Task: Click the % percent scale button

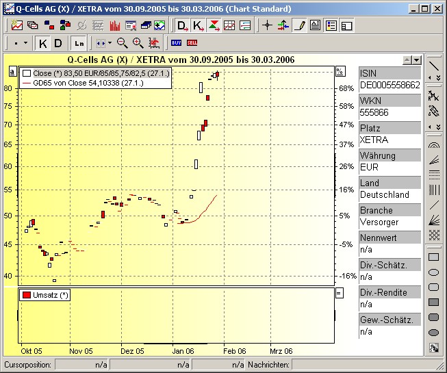Action: pos(340,72)
